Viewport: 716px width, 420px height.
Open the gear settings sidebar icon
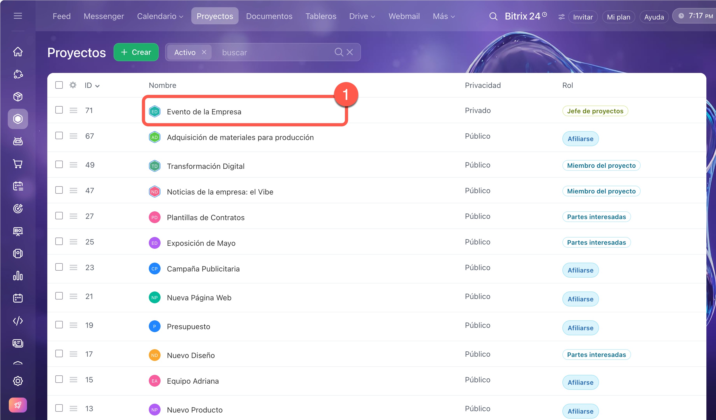18,381
